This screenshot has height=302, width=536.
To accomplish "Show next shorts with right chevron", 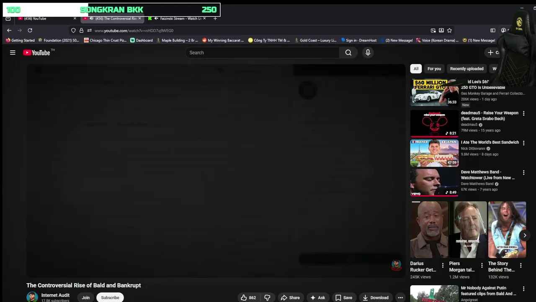I will (525, 235).
